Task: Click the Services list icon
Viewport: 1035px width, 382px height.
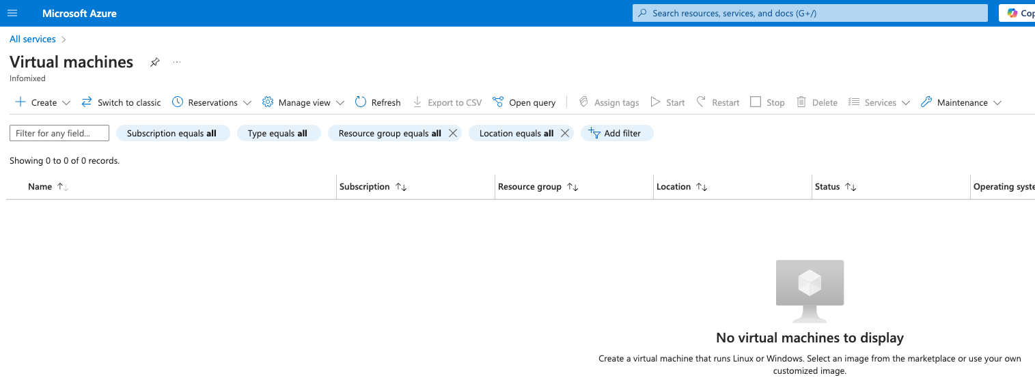Action: pyautogui.click(x=854, y=102)
